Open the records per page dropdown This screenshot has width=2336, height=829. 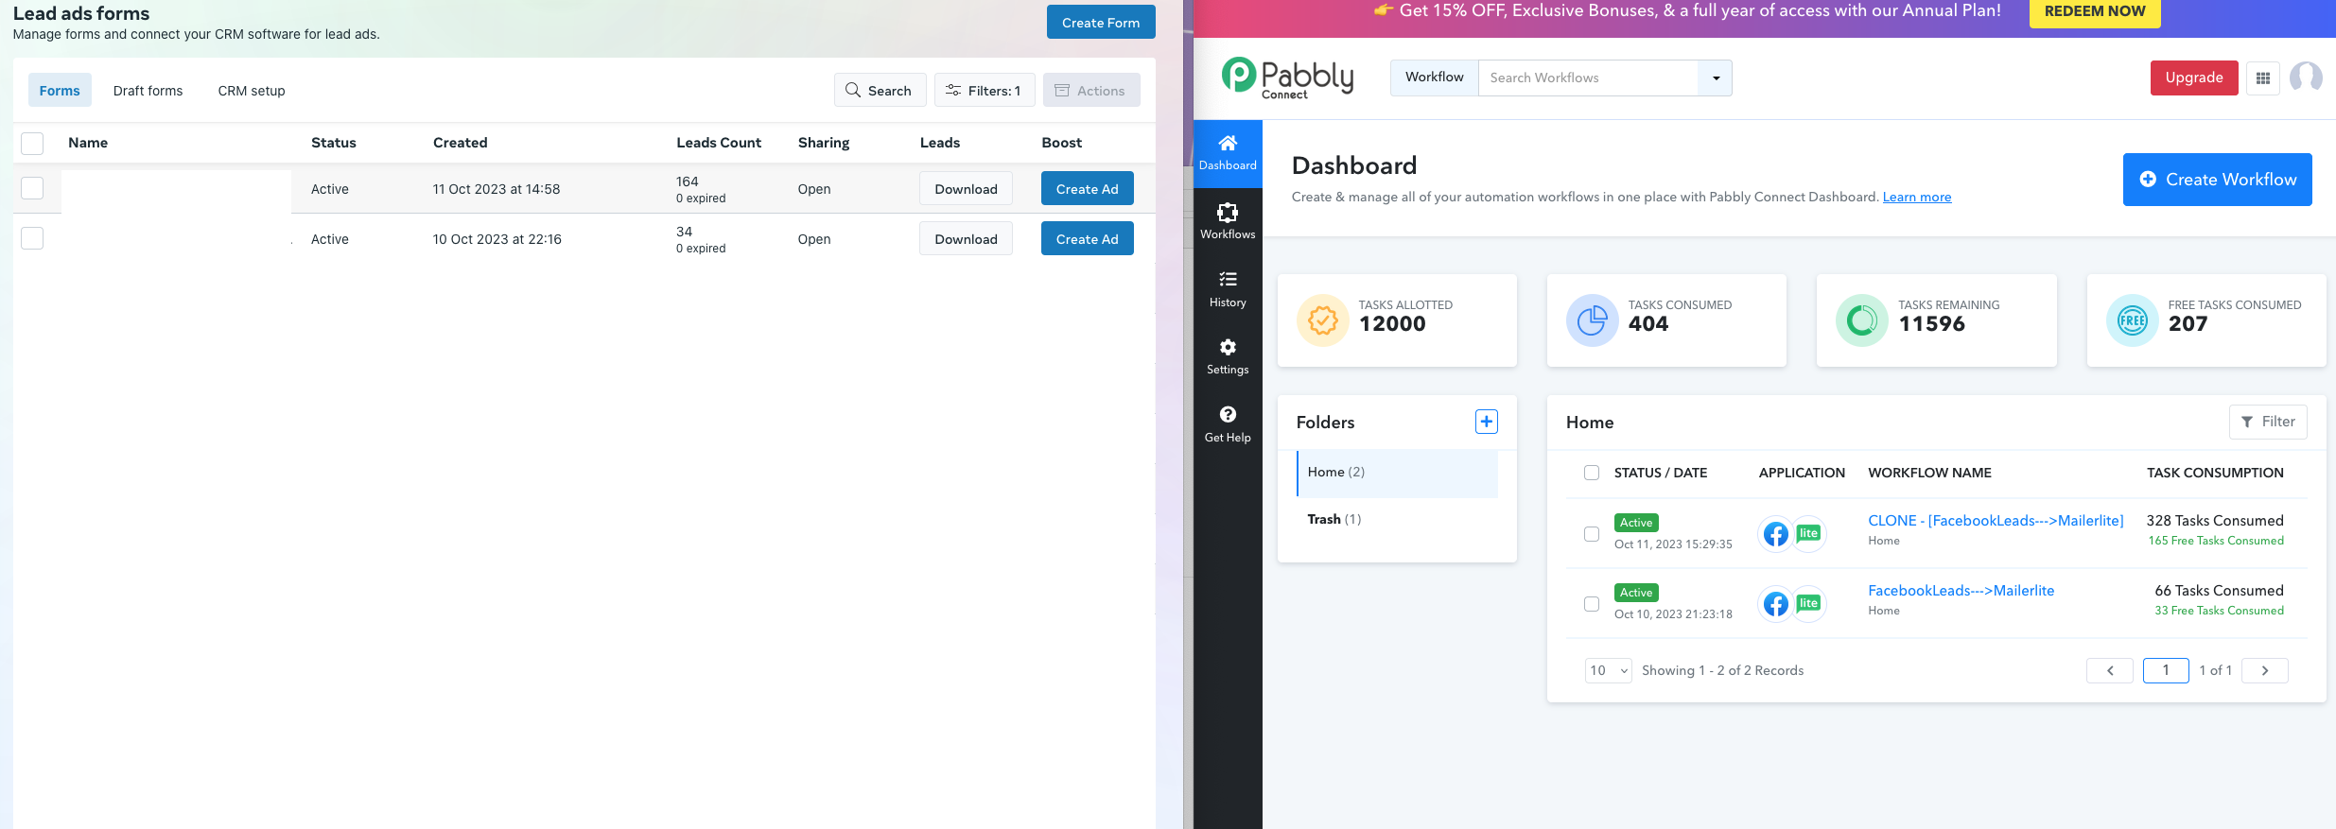[1608, 670]
